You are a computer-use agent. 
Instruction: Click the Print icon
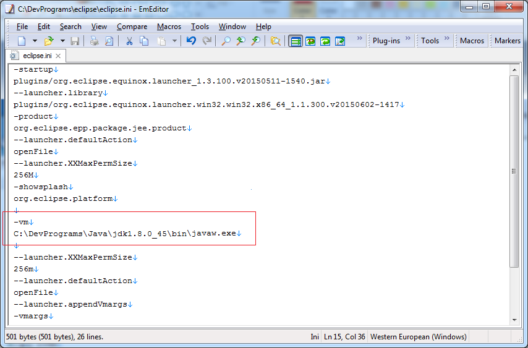pos(94,41)
